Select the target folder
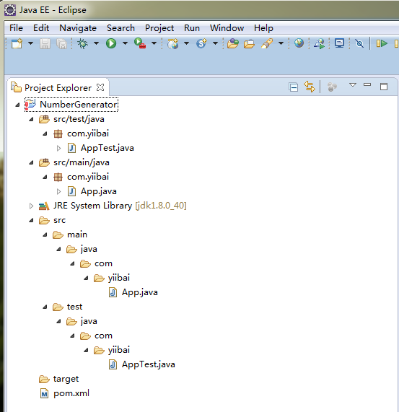The width and height of the screenshot is (399, 412). coord(66,379)
